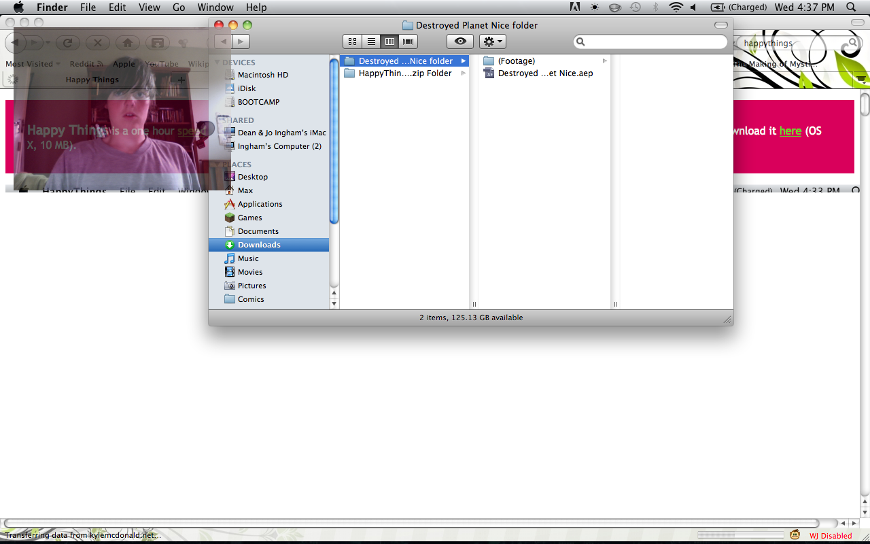Click the Quick Look eye button
Viewport: 870px width, 544px height.
(460, 41)
